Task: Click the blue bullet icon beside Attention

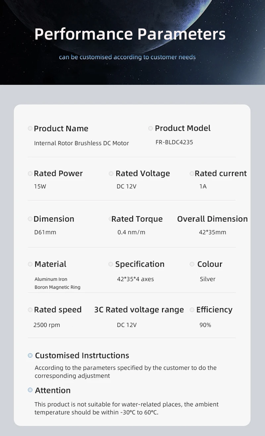Action: [x=30, y=390]
